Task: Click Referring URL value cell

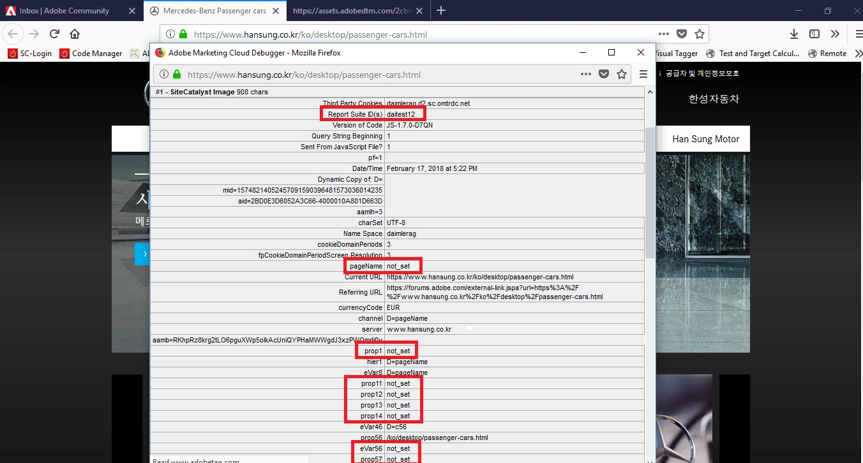Action: tap(514, 292)
